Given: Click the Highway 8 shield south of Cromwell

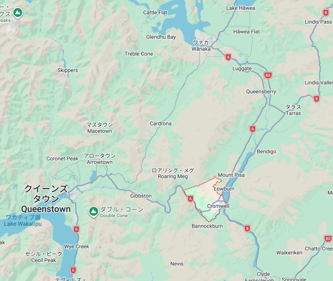Looking at the screenshot, I should pyautogui.click(x=247, y=229).
